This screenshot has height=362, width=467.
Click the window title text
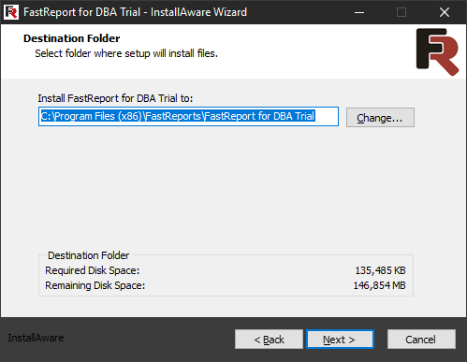click(x=135, y=12)
